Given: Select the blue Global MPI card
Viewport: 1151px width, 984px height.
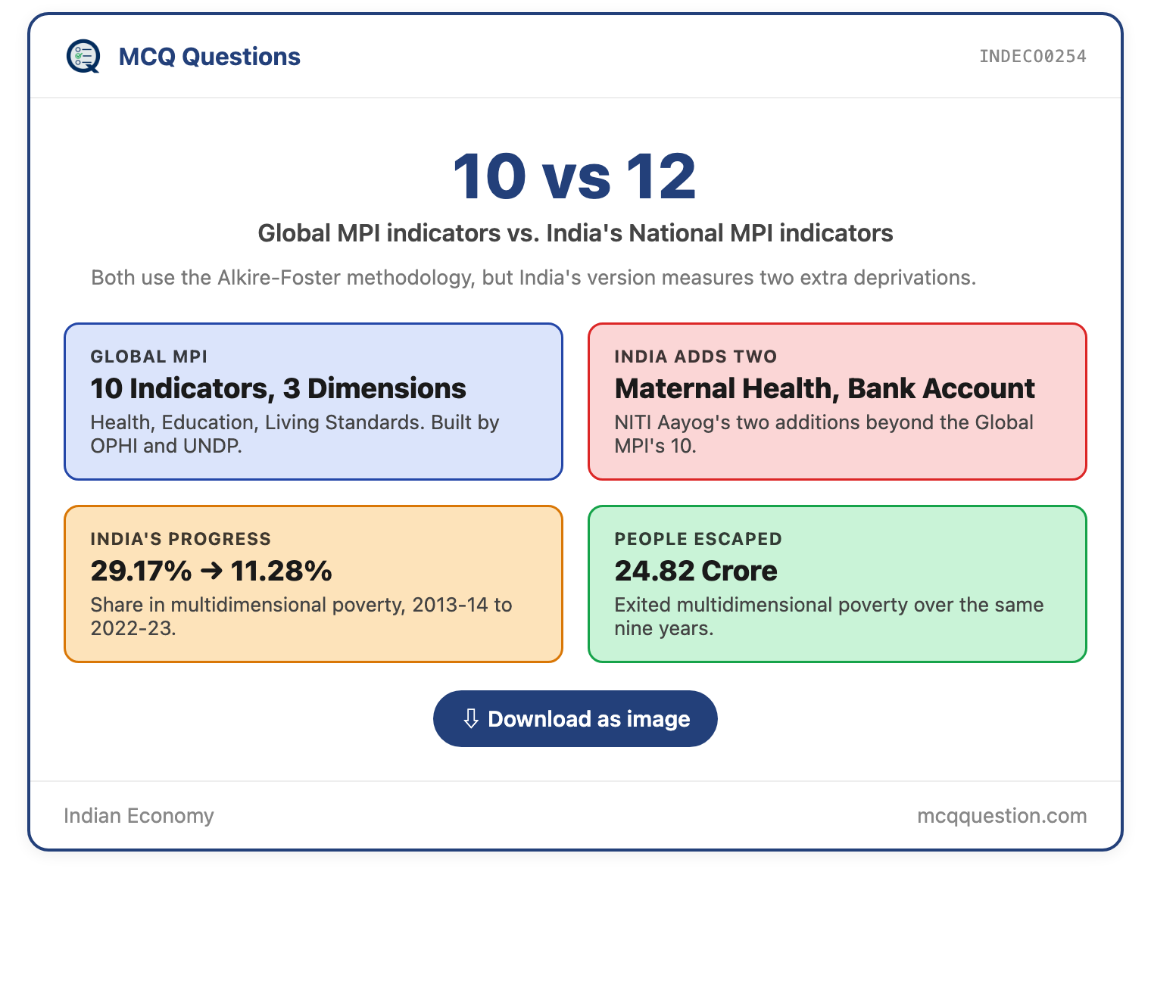Looking at the screenshot, I should click(313, 401).
